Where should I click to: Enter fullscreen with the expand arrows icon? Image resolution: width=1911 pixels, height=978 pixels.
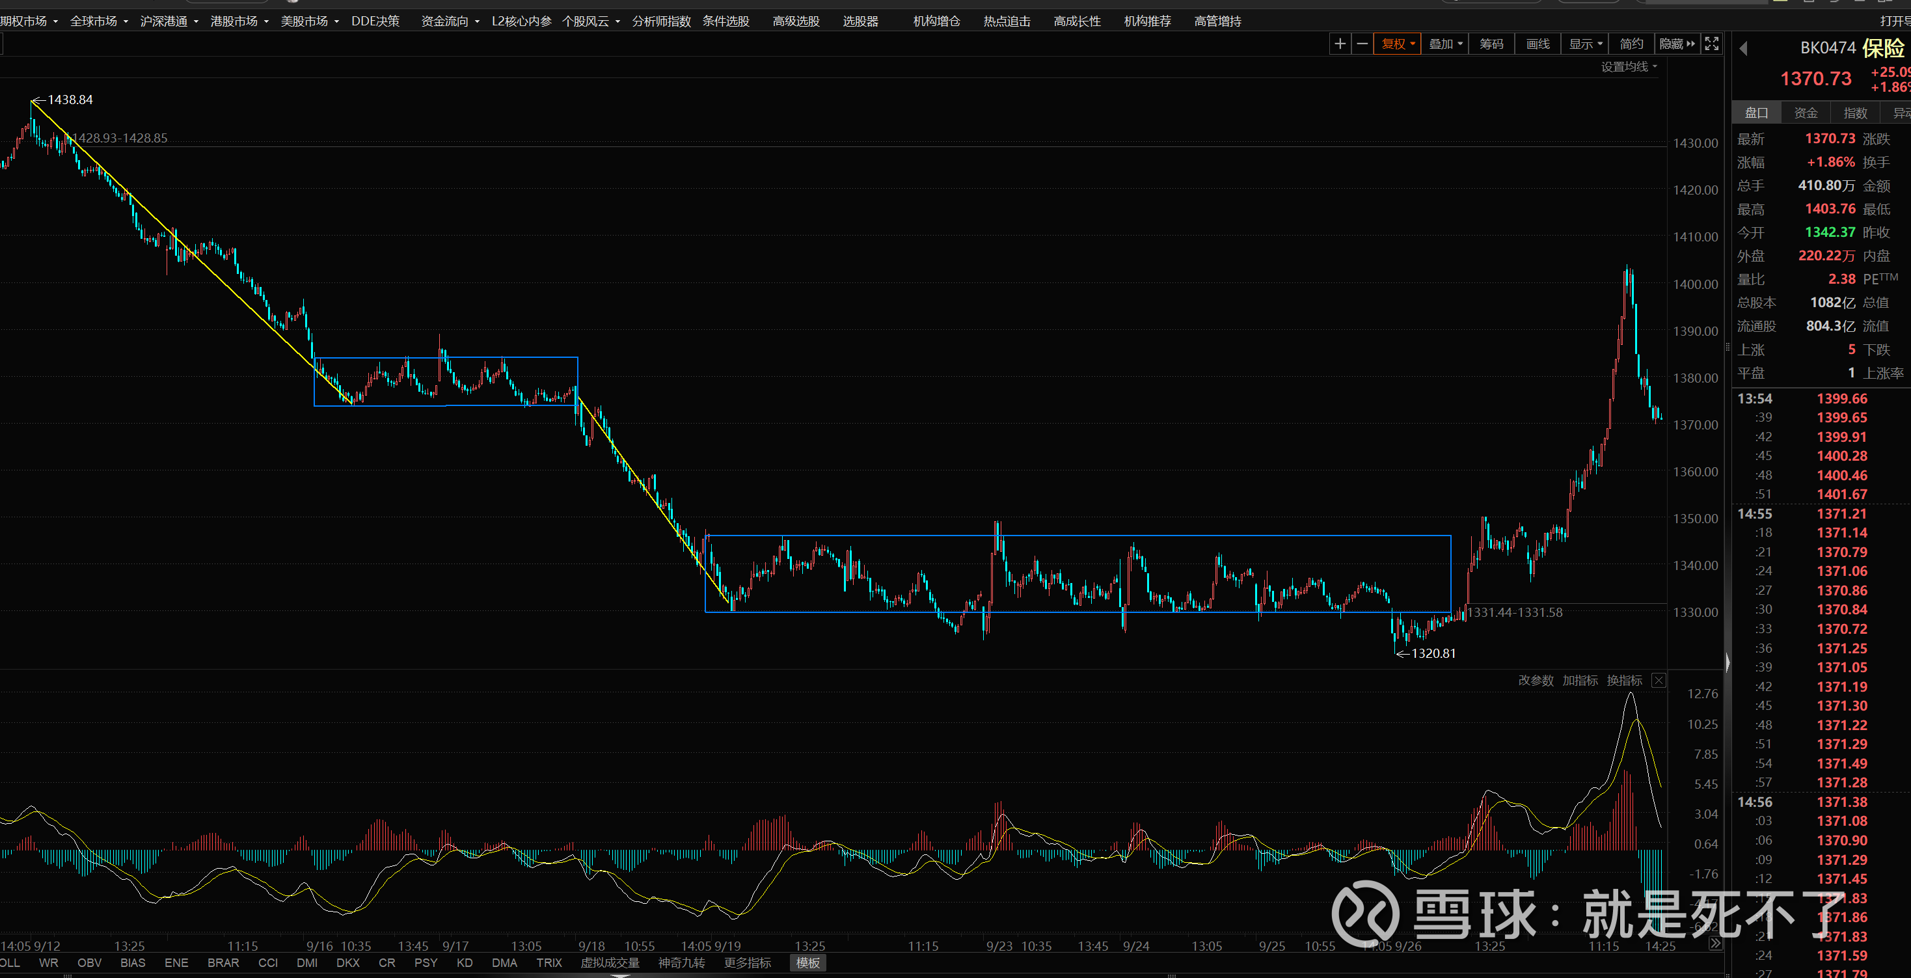tap(1711, 44)
